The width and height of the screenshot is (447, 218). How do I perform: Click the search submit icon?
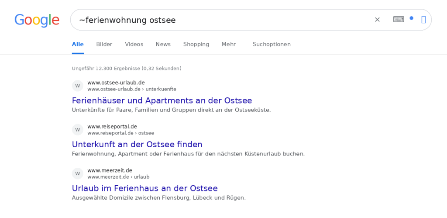pos(423,20)
